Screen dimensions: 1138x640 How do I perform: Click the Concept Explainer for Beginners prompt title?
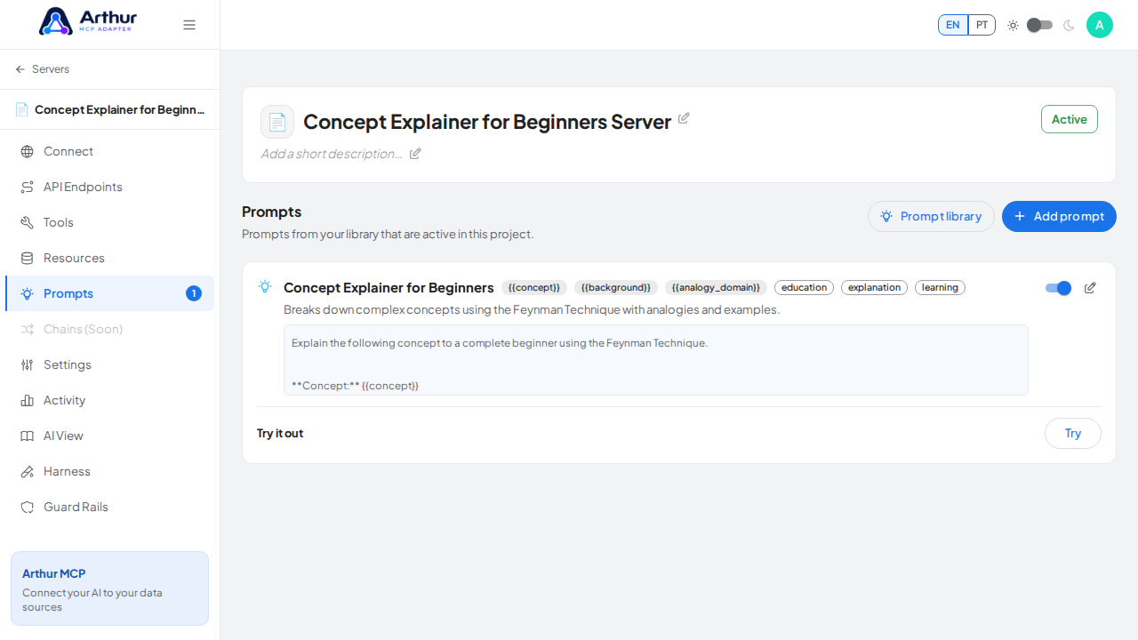(389, 287)
